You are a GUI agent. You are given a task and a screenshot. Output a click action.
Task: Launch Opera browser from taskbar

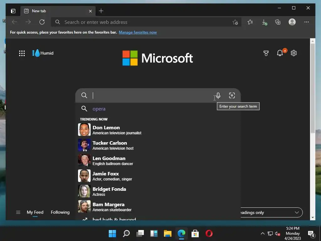(x=209, y=233)
